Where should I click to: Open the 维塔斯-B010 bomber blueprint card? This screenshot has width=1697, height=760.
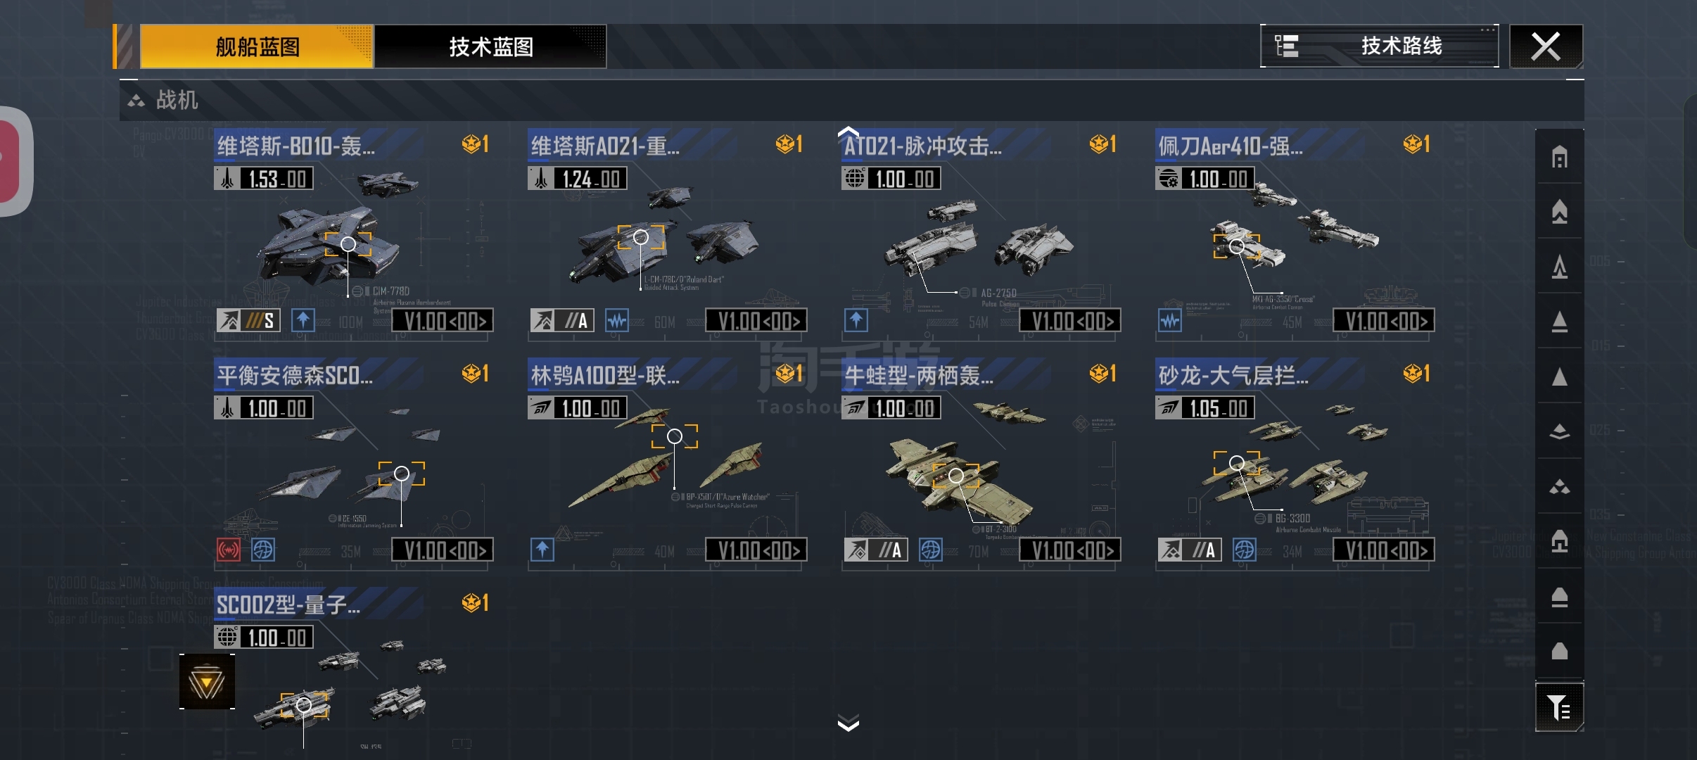tap(353, 234)
